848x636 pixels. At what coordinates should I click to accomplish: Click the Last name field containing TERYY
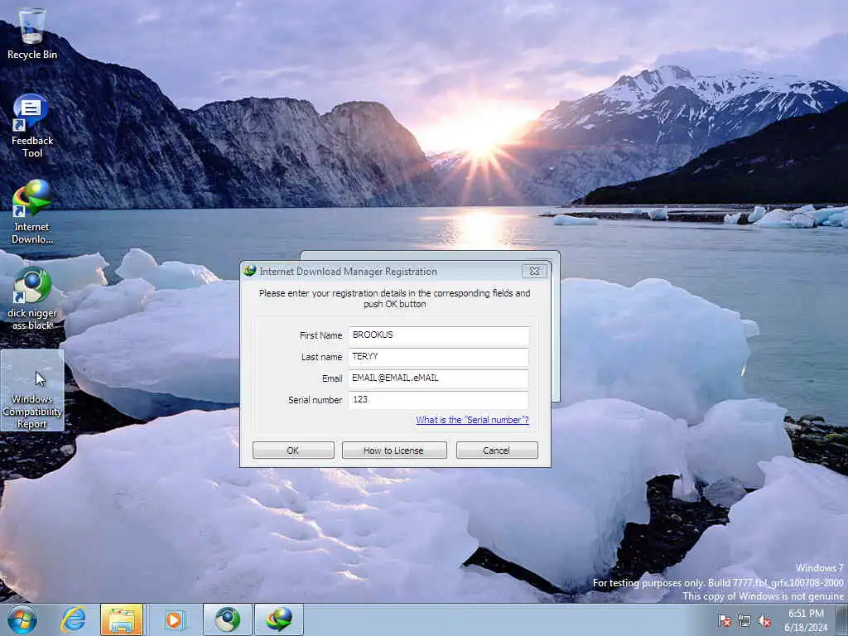[x=439, y=357]
